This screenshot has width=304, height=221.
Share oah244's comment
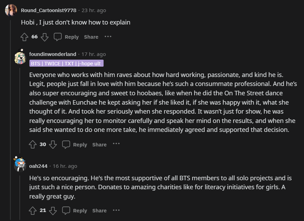(x=99, y=211)
